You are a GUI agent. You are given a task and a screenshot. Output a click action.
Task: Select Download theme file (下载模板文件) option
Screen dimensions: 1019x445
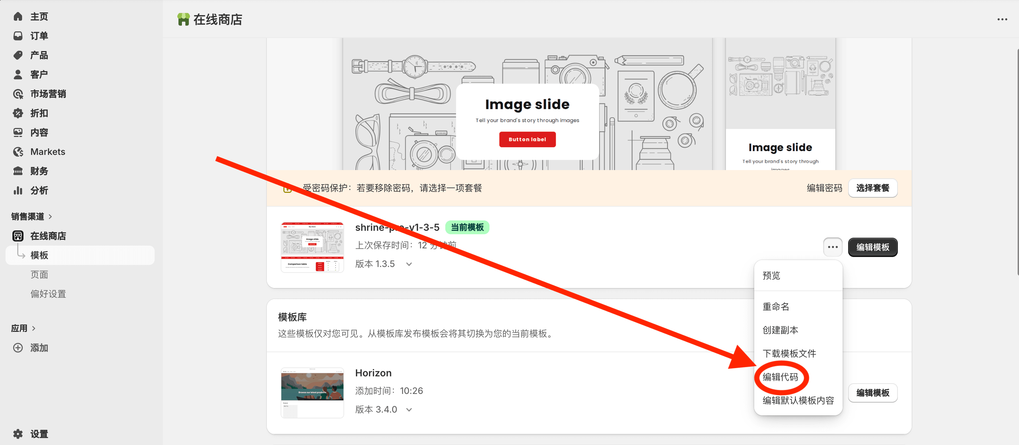pos(789,353)
